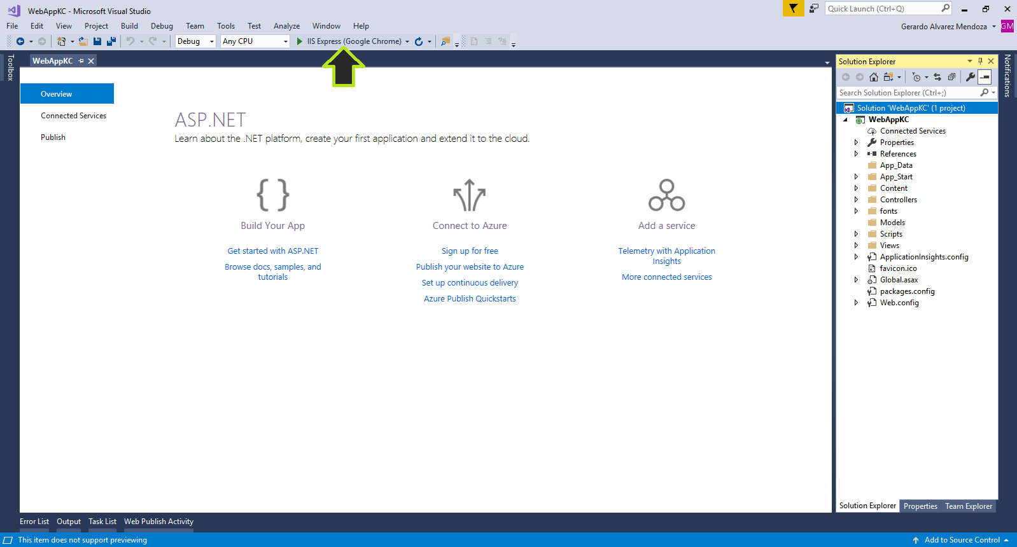This screenshot has height=547, width=1017.
Task: Toggle the pin on the WebAppKC document tab
Action: [x=81, y=61]
